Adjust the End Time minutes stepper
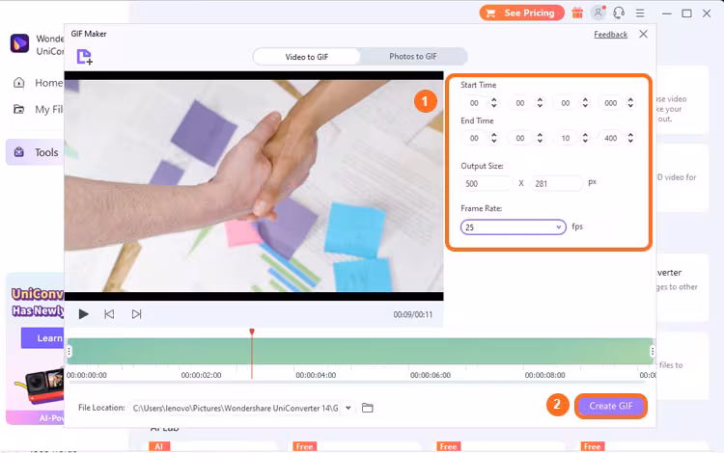Screen dimensions: 724x453 click(540, 138)
